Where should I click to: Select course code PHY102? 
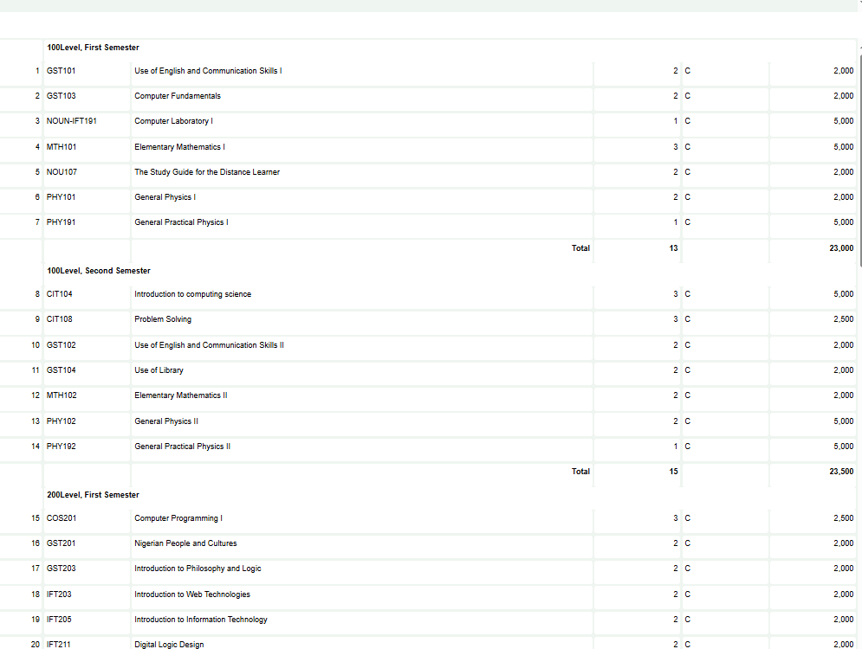tap(61, 421)
